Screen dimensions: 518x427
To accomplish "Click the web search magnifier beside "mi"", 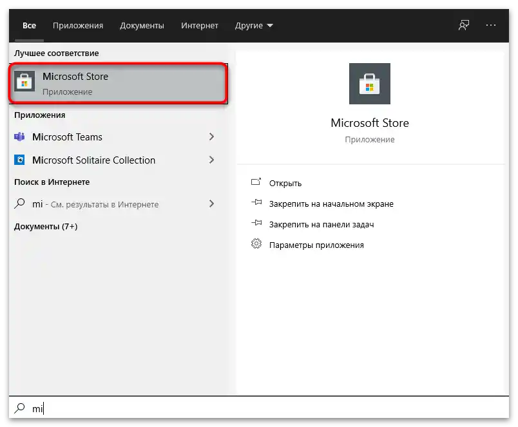I will point(19,204).
